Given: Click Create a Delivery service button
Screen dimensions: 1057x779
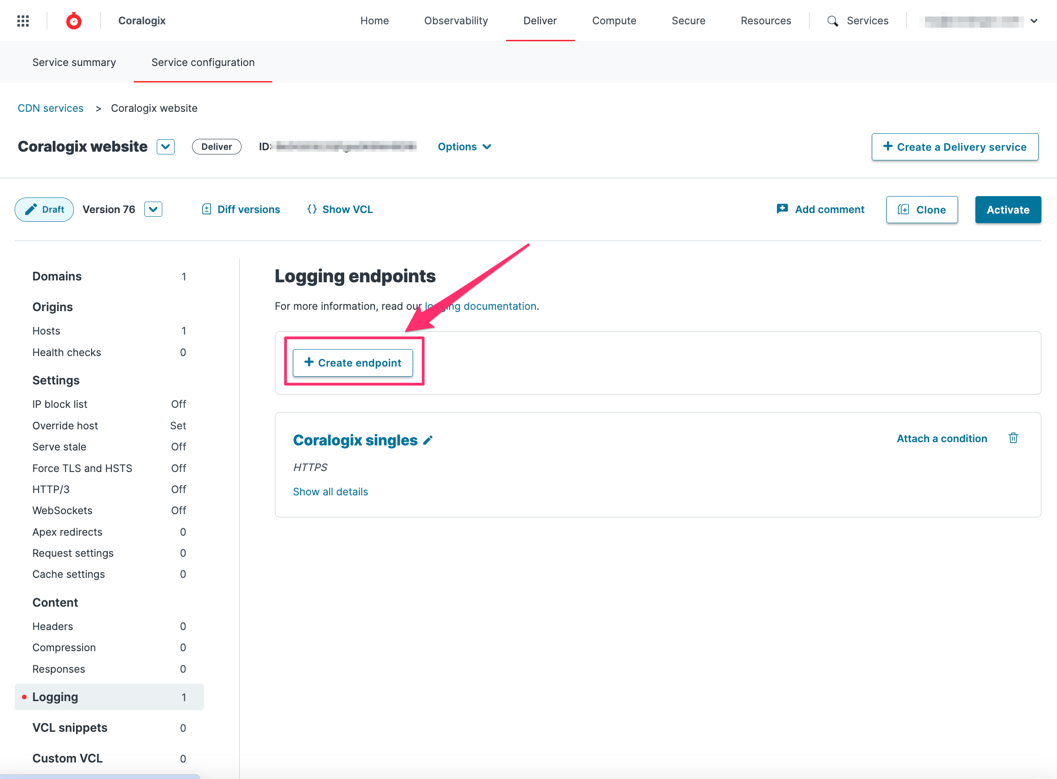Looking at the screenshot, I should pos(955,147).
